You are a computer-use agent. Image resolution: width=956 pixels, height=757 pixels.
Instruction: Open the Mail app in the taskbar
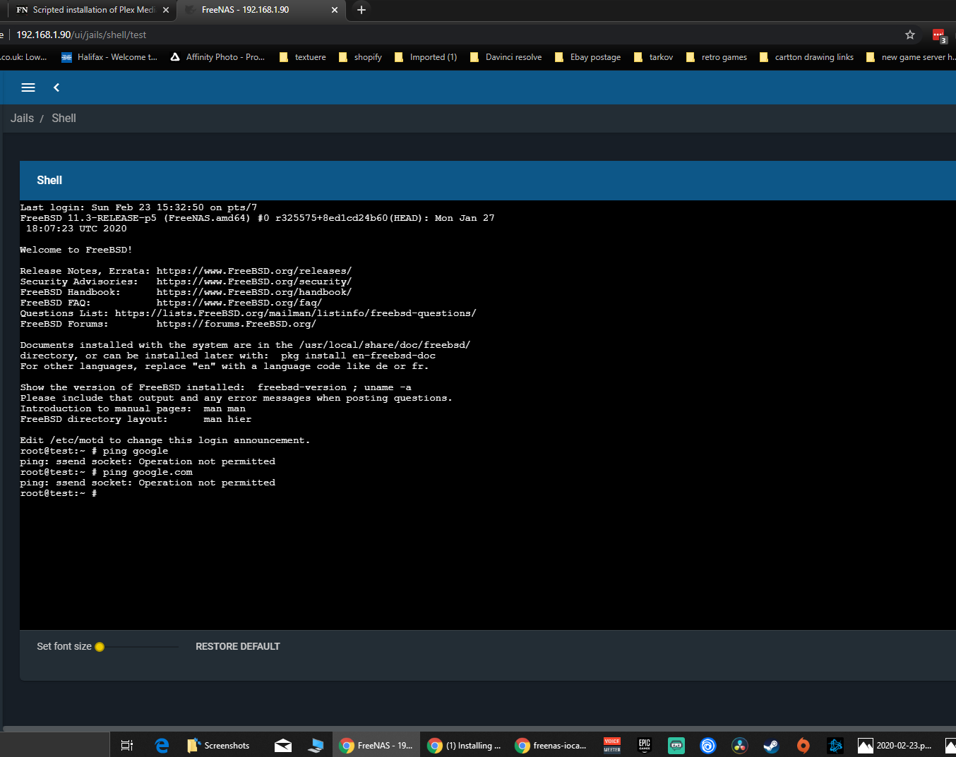pyautogui.click(x=283, y=745)
